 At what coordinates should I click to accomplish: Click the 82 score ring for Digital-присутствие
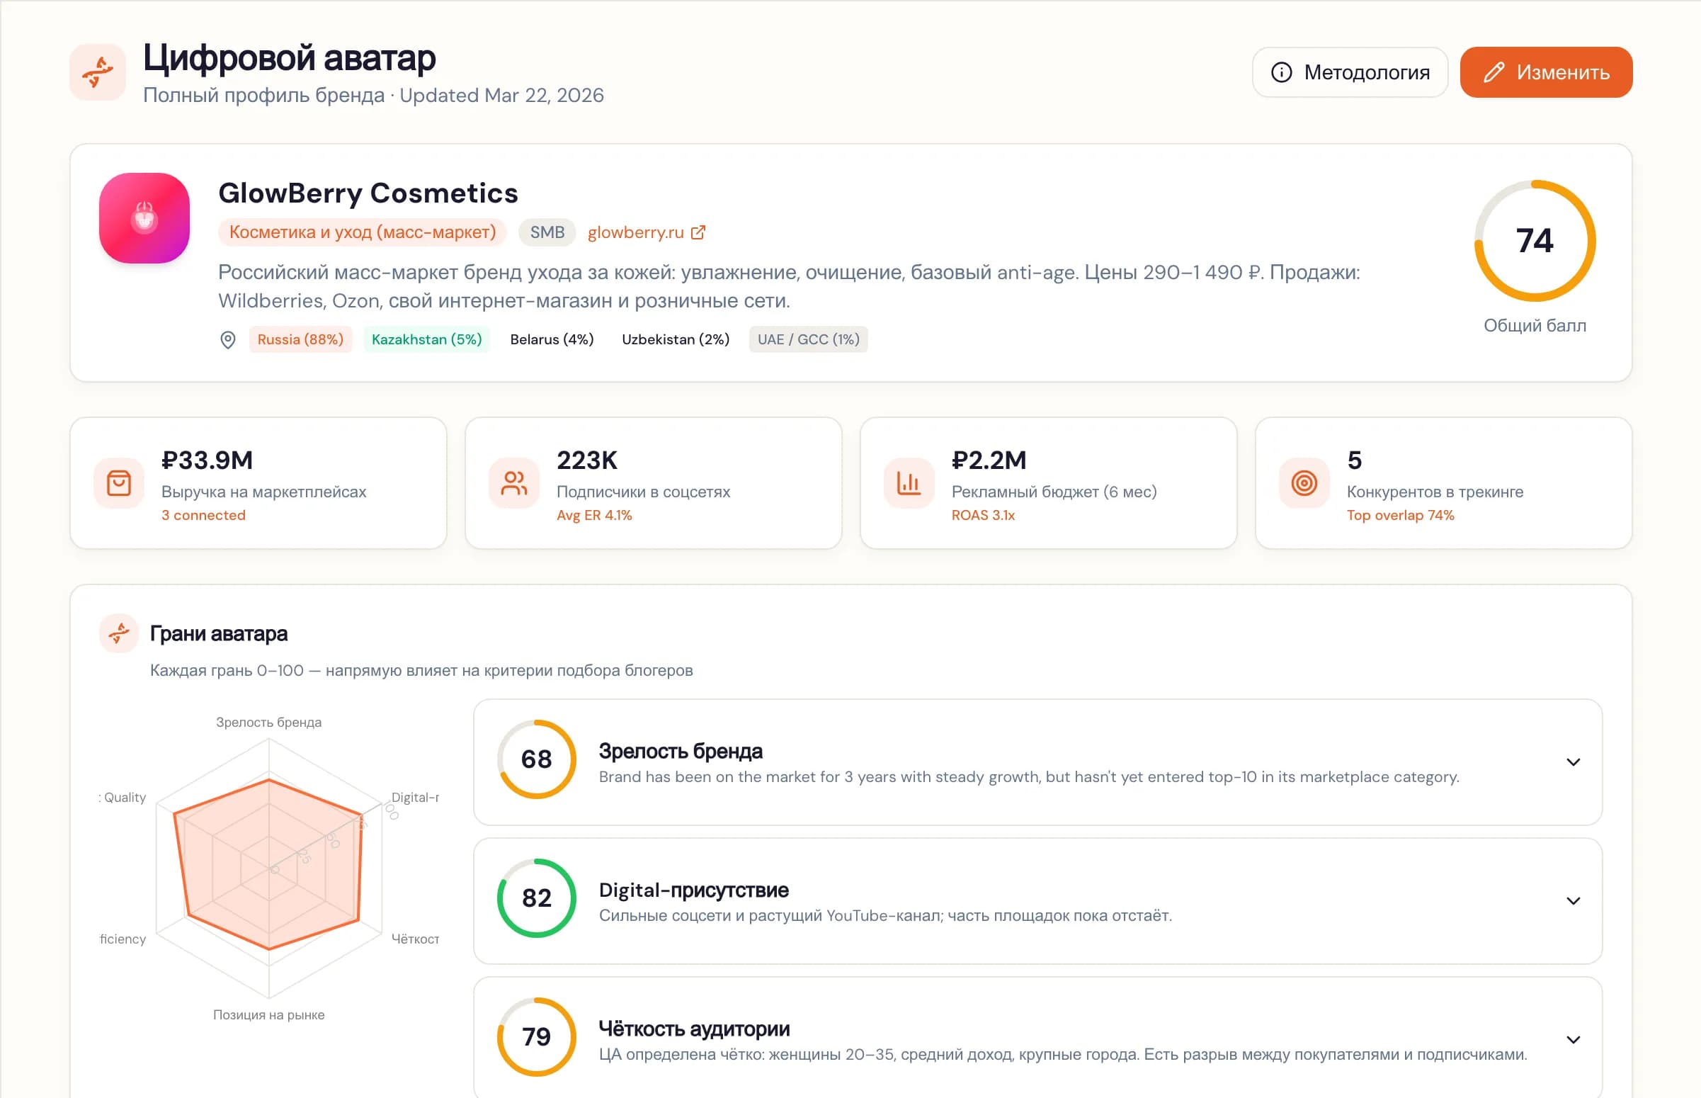(537, 898)
